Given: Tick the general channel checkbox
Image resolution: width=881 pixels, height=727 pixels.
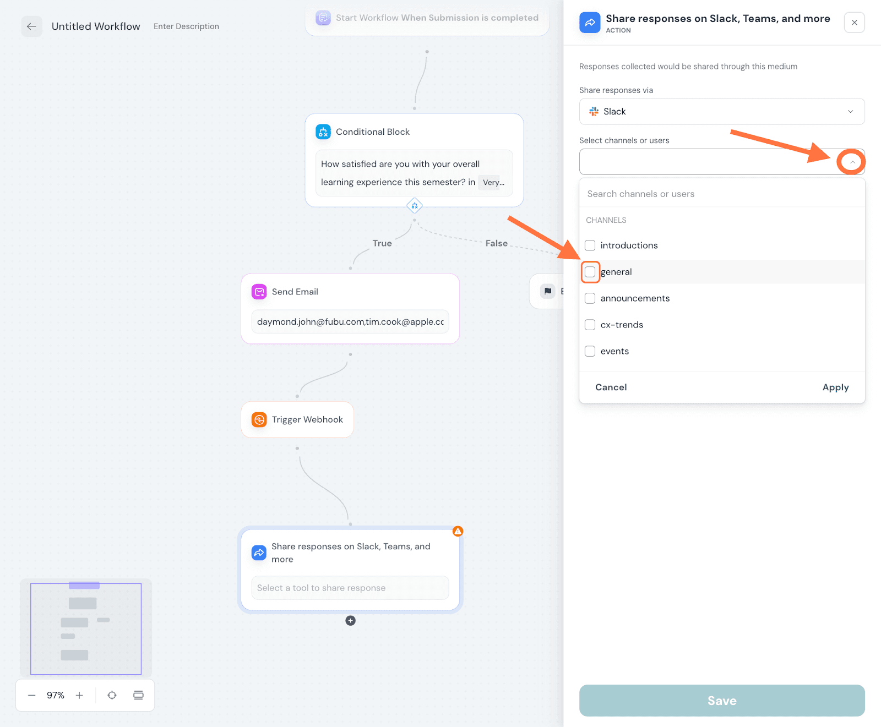Looking at the screenshot, I should pos(590,272).
